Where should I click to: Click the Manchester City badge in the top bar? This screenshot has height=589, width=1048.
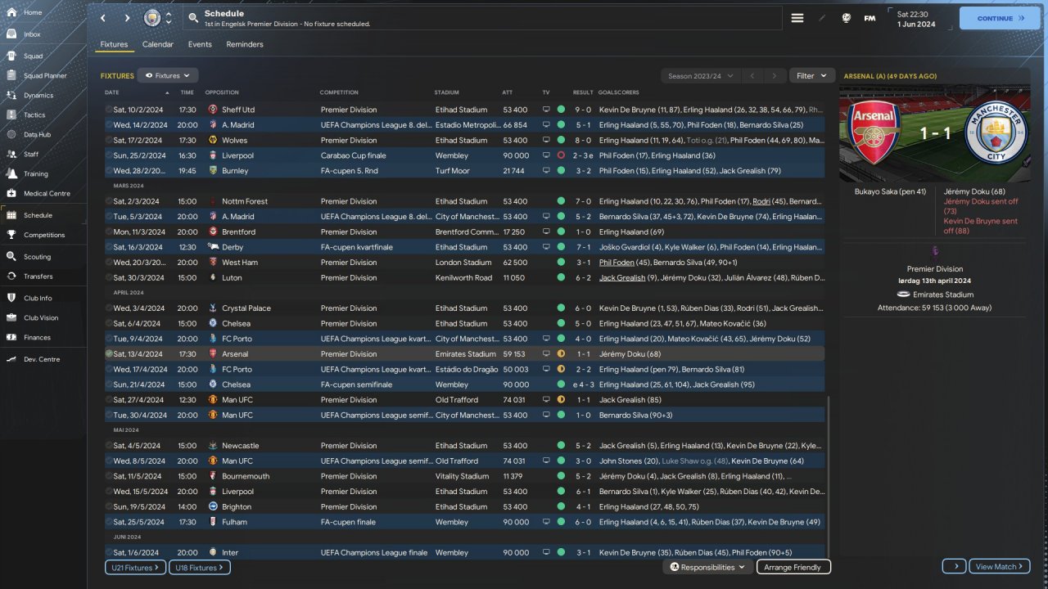coord(152,18)
